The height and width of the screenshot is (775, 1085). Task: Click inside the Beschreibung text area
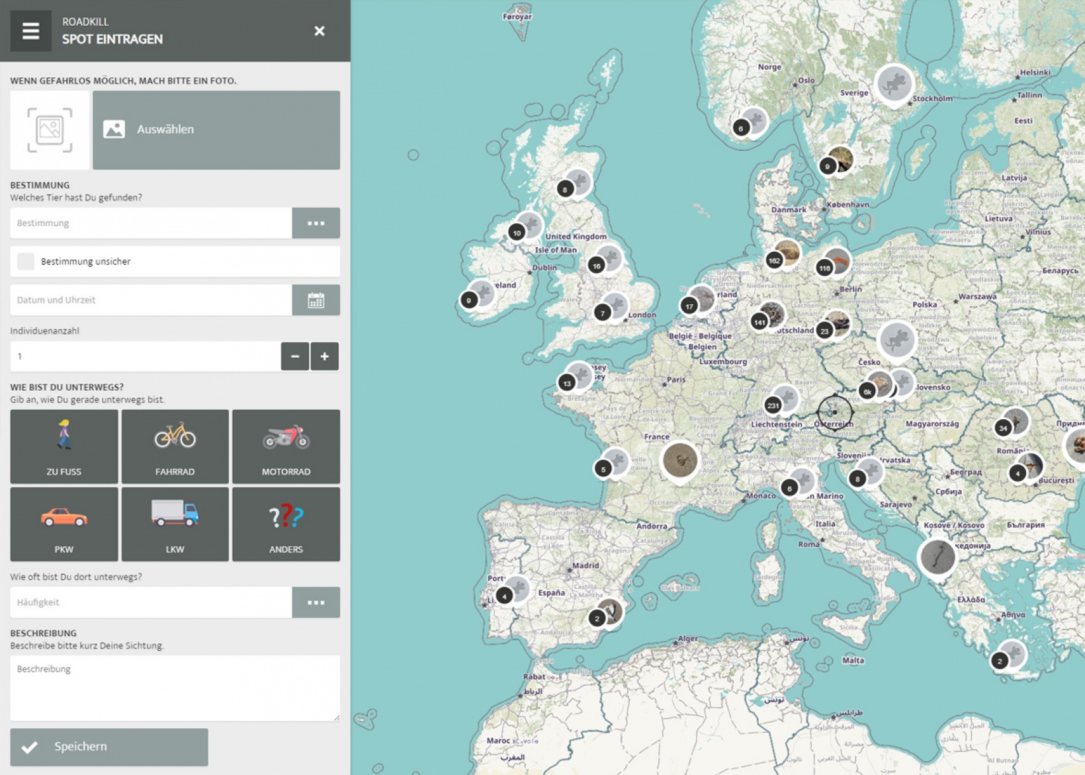tap(175, 688)
